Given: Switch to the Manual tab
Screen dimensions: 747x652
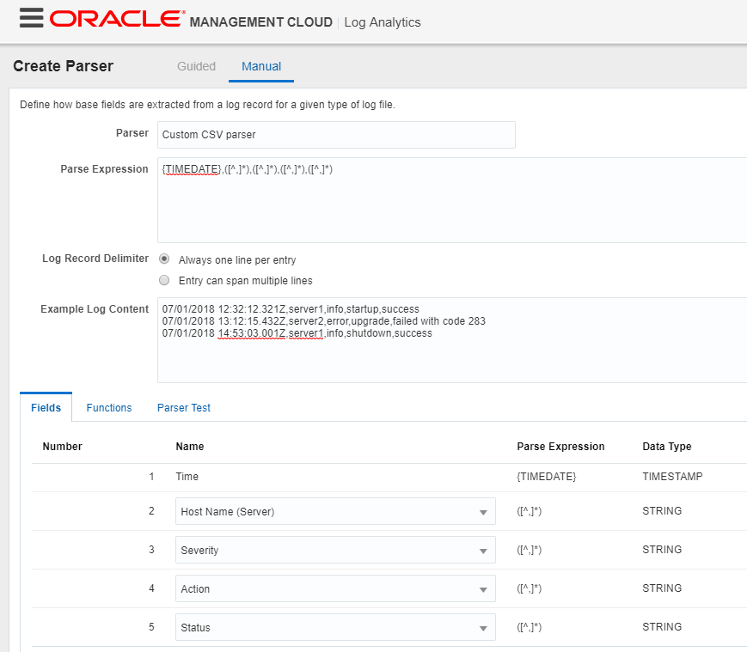Looking at the screenshot, I should click(x=261, y=66).
